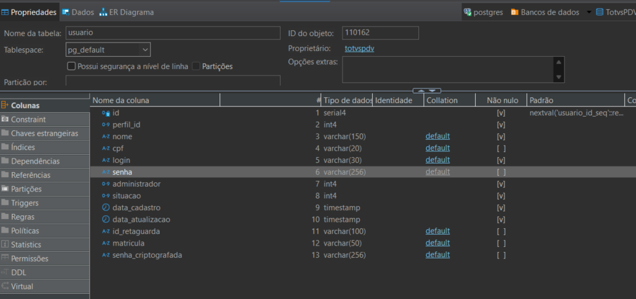Switch to the Dados tab
Viewport: 636px width, 299px height.
78,12
